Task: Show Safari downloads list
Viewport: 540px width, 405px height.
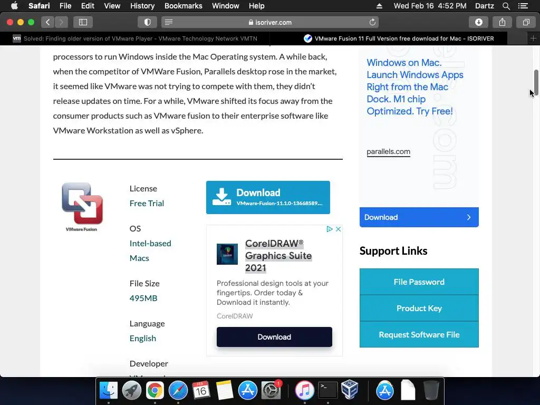Action: tap(479, 22)
